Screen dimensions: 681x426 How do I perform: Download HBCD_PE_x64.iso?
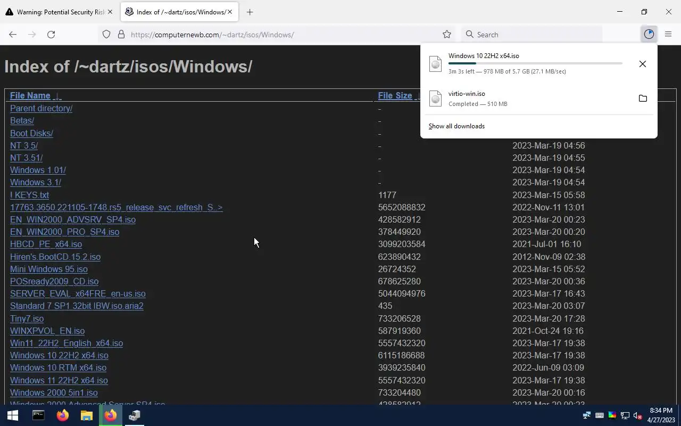tap(46, 244)
